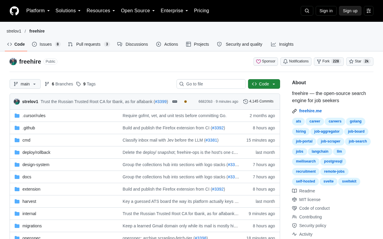The width and height of the screenshot is (383, 239).
Task: Open the green Code dropdown button
Action: 264,84
